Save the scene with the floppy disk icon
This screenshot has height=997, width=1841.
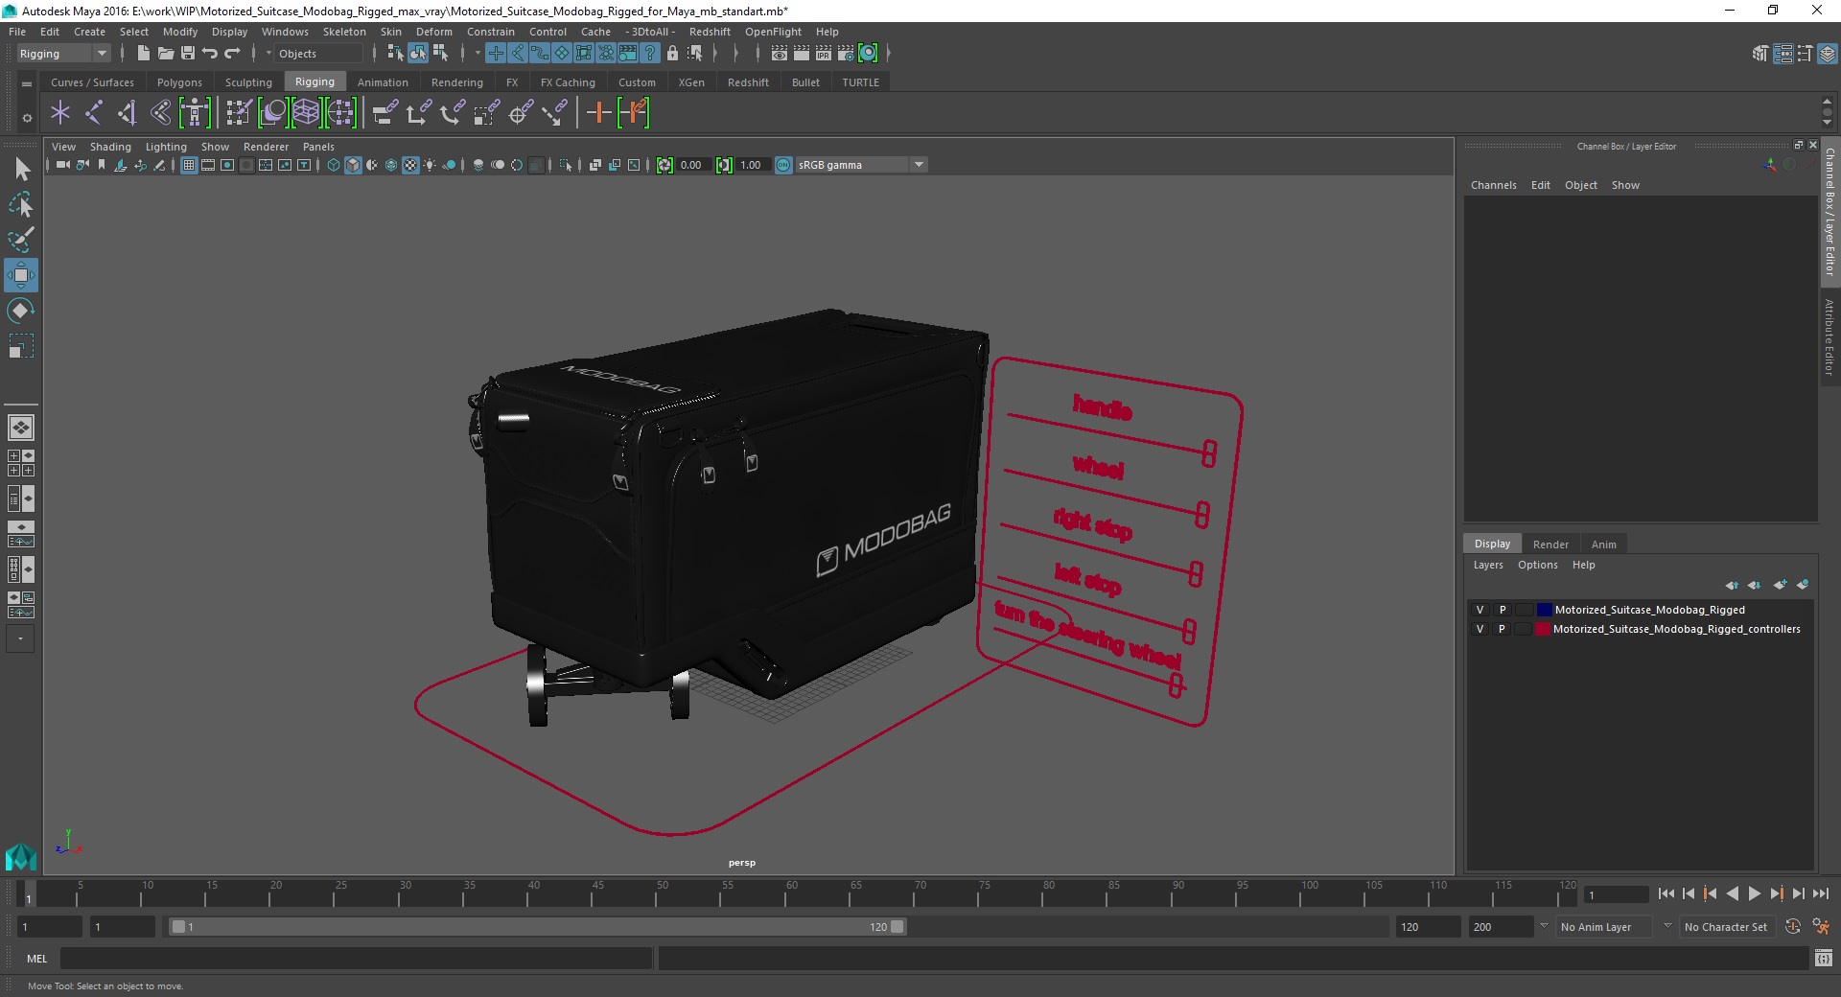[x=188, y=54]
